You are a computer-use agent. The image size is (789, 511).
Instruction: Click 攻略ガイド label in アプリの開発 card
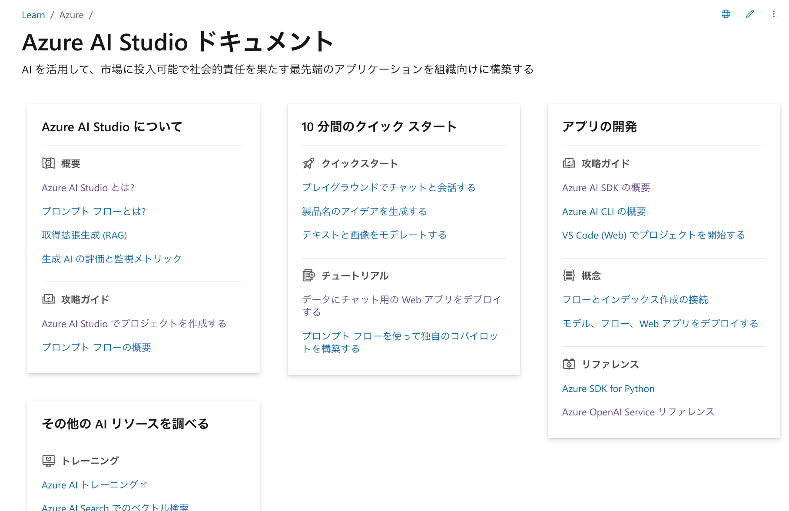606,163
